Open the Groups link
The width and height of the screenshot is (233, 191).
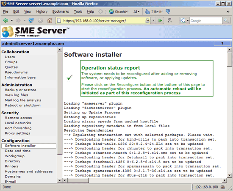(x=11, y=62)
